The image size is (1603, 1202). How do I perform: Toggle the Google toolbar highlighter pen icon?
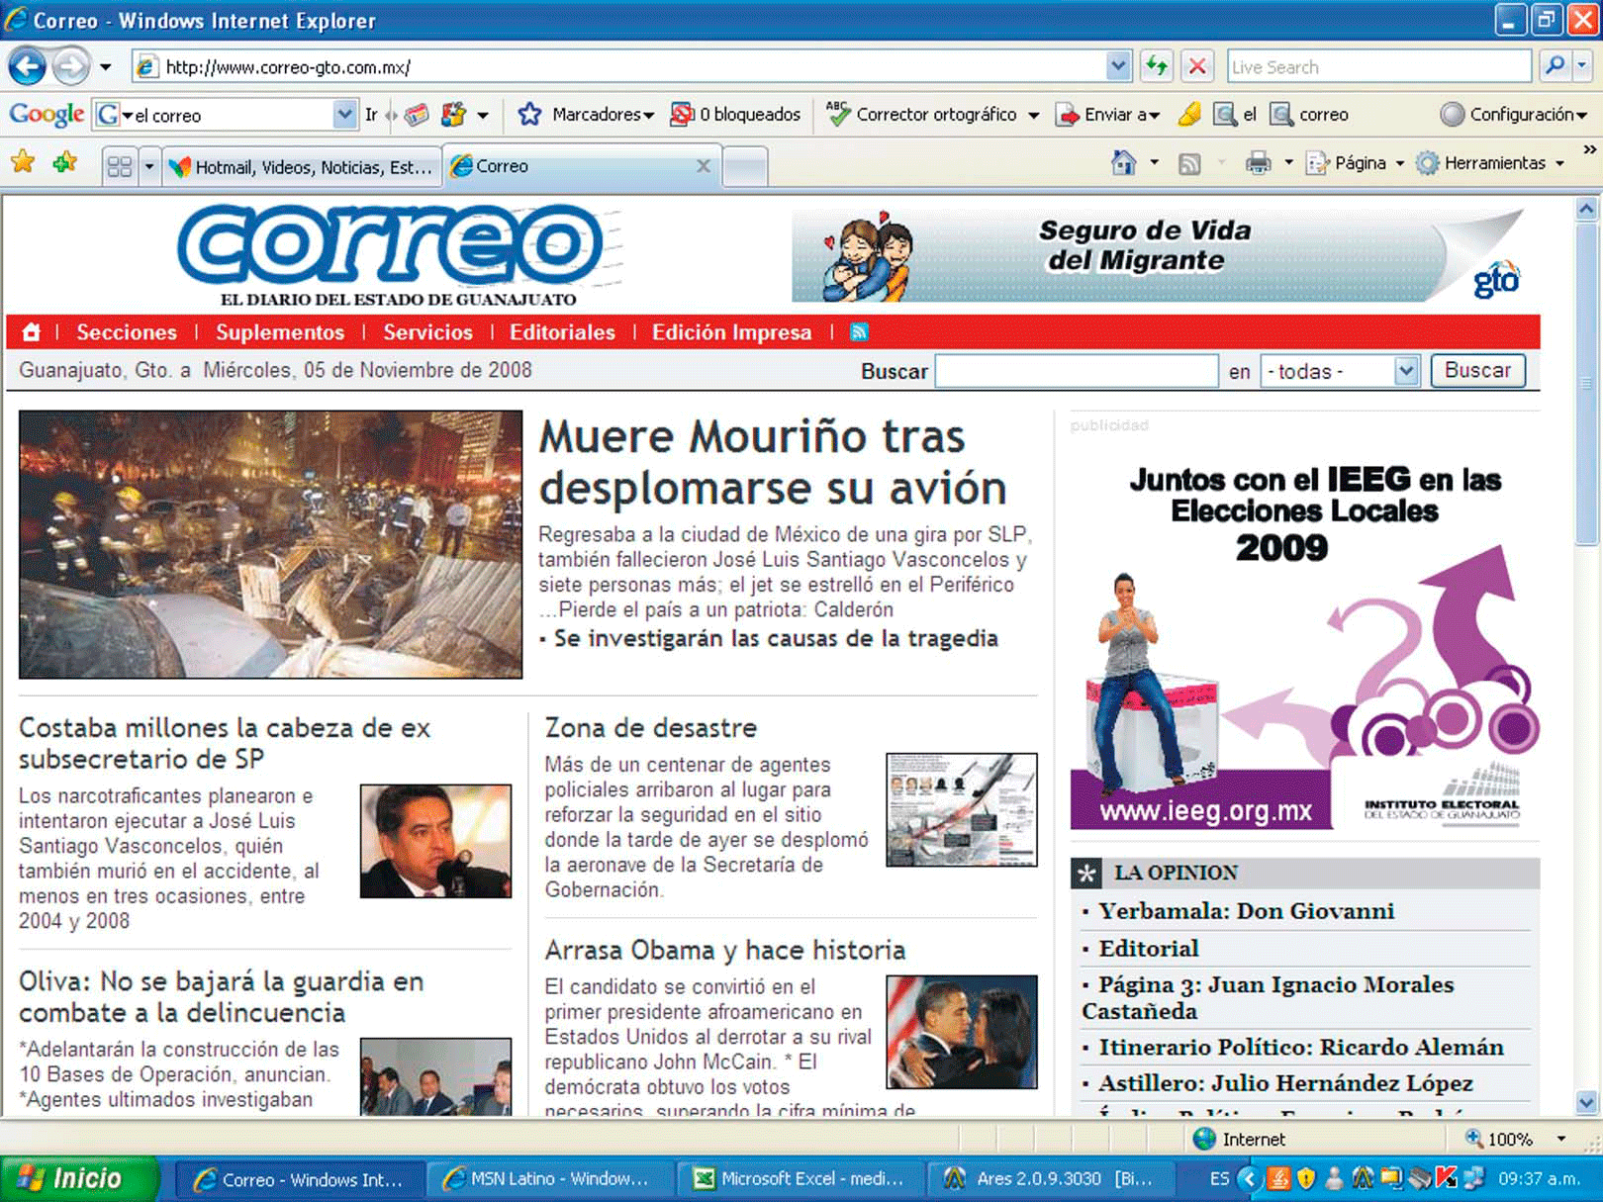[1189, 115]
